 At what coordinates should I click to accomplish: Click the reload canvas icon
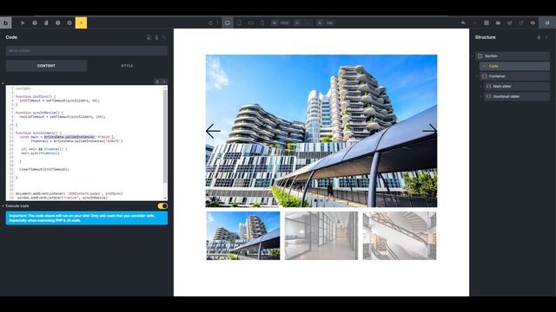[x=210, y=23]
